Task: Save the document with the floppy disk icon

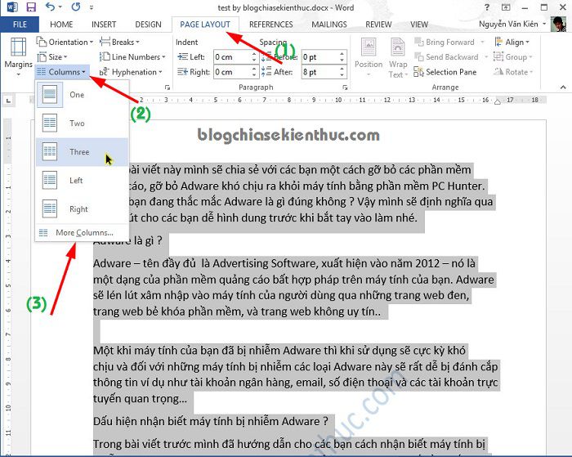Action: click(31, 7)
